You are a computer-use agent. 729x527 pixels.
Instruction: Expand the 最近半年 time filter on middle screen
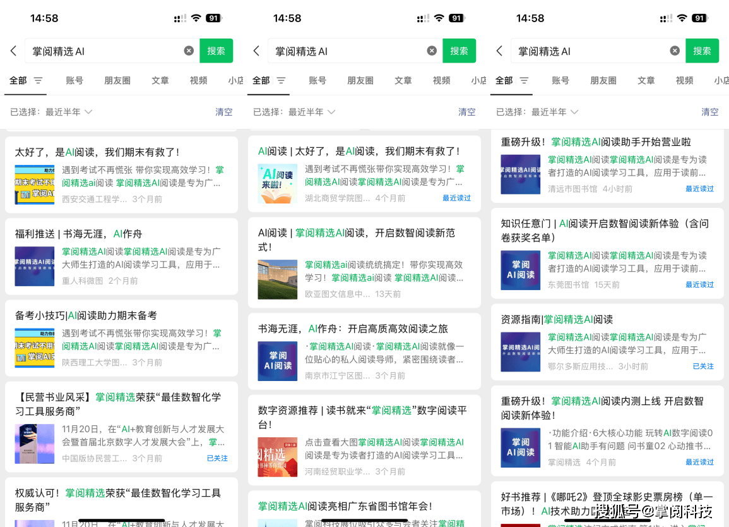[x=312, y=112]
